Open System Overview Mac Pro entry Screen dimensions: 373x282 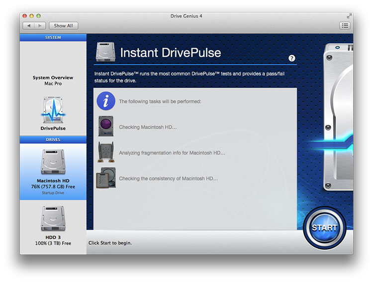pos(53,81)
